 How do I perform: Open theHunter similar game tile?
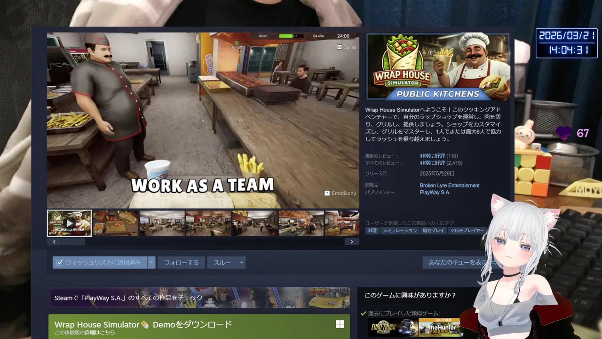[439, 328]
